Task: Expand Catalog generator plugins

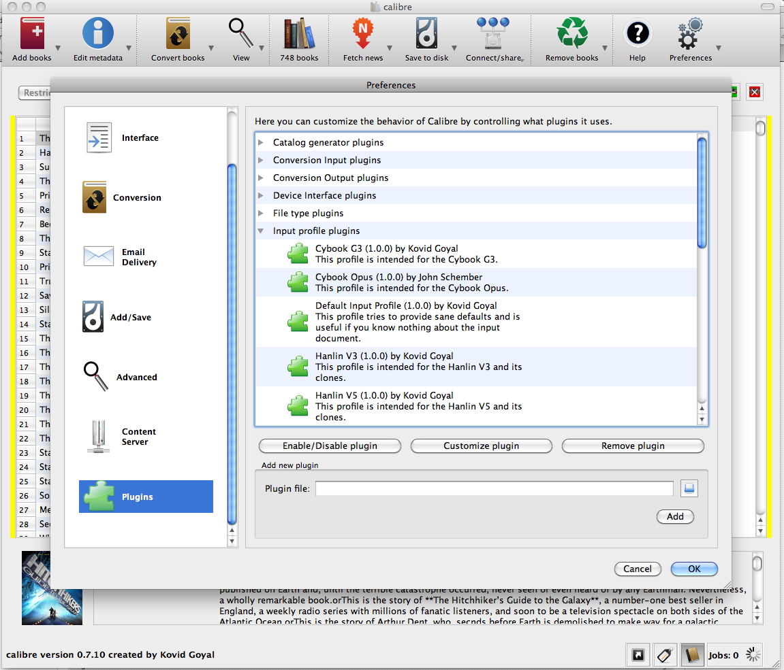Action: tap(260, 142)
